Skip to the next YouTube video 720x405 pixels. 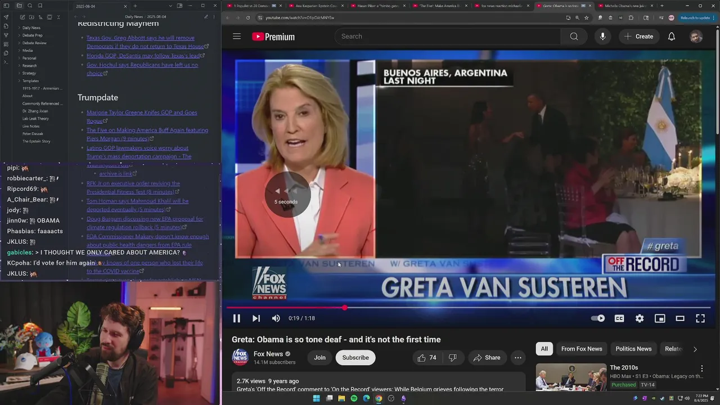point(256,318)
